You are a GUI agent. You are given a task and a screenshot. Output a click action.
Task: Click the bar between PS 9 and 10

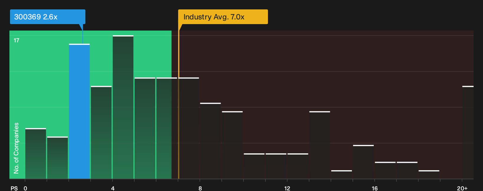pyautogui.click(x=232, y=145)
